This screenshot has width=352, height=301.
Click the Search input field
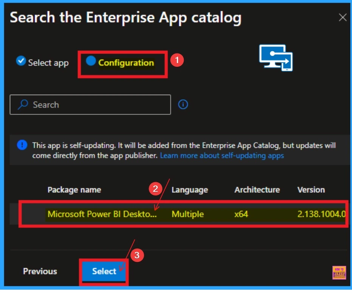[x=90, y=104]
